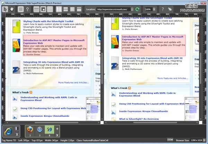
Task: Toggle box highlighting mode
Action: 21,9
